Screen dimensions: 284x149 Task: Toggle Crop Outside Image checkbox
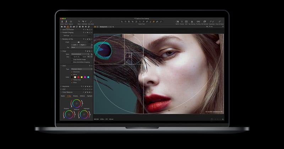(x=72, y=60)
